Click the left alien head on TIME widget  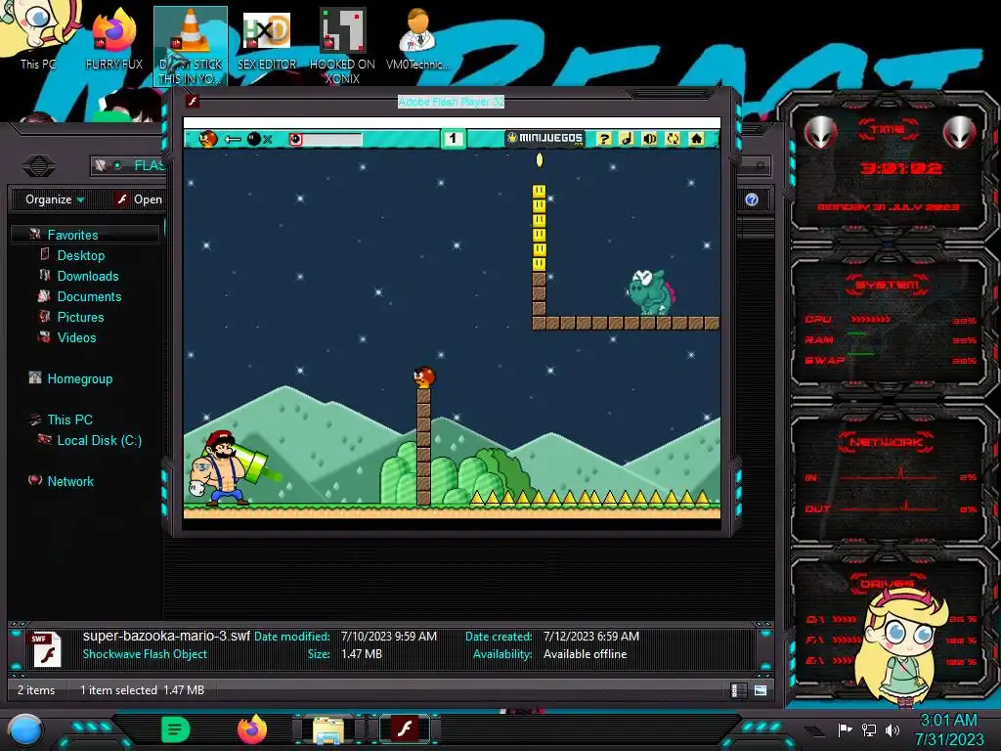[820, 133]
